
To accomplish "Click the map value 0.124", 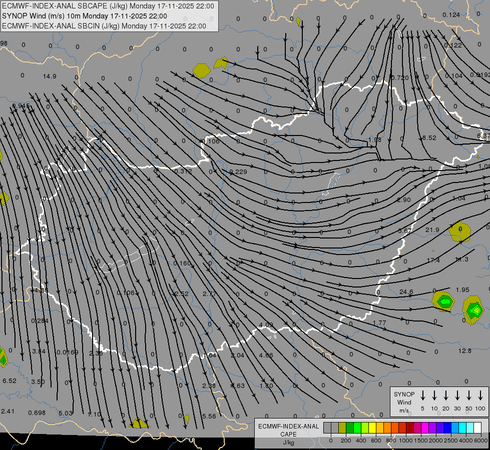I will coord(451,14).
